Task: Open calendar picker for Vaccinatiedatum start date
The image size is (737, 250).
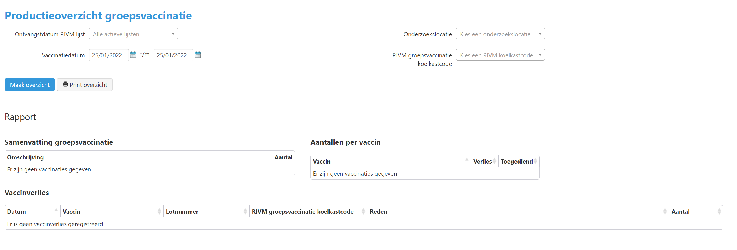Action: click(133, 55)
